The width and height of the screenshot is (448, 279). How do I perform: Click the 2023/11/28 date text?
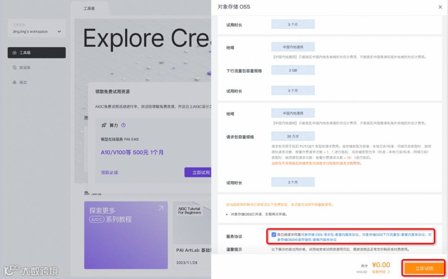pyautogui.click(x=187, y=263)
